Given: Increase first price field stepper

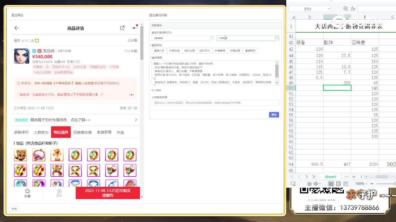Looking at the screenshot, I should 212,37.
